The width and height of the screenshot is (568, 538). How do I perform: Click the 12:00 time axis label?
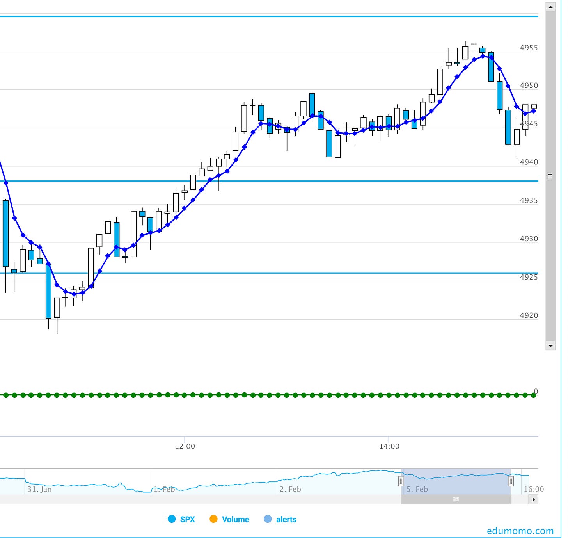185,446
